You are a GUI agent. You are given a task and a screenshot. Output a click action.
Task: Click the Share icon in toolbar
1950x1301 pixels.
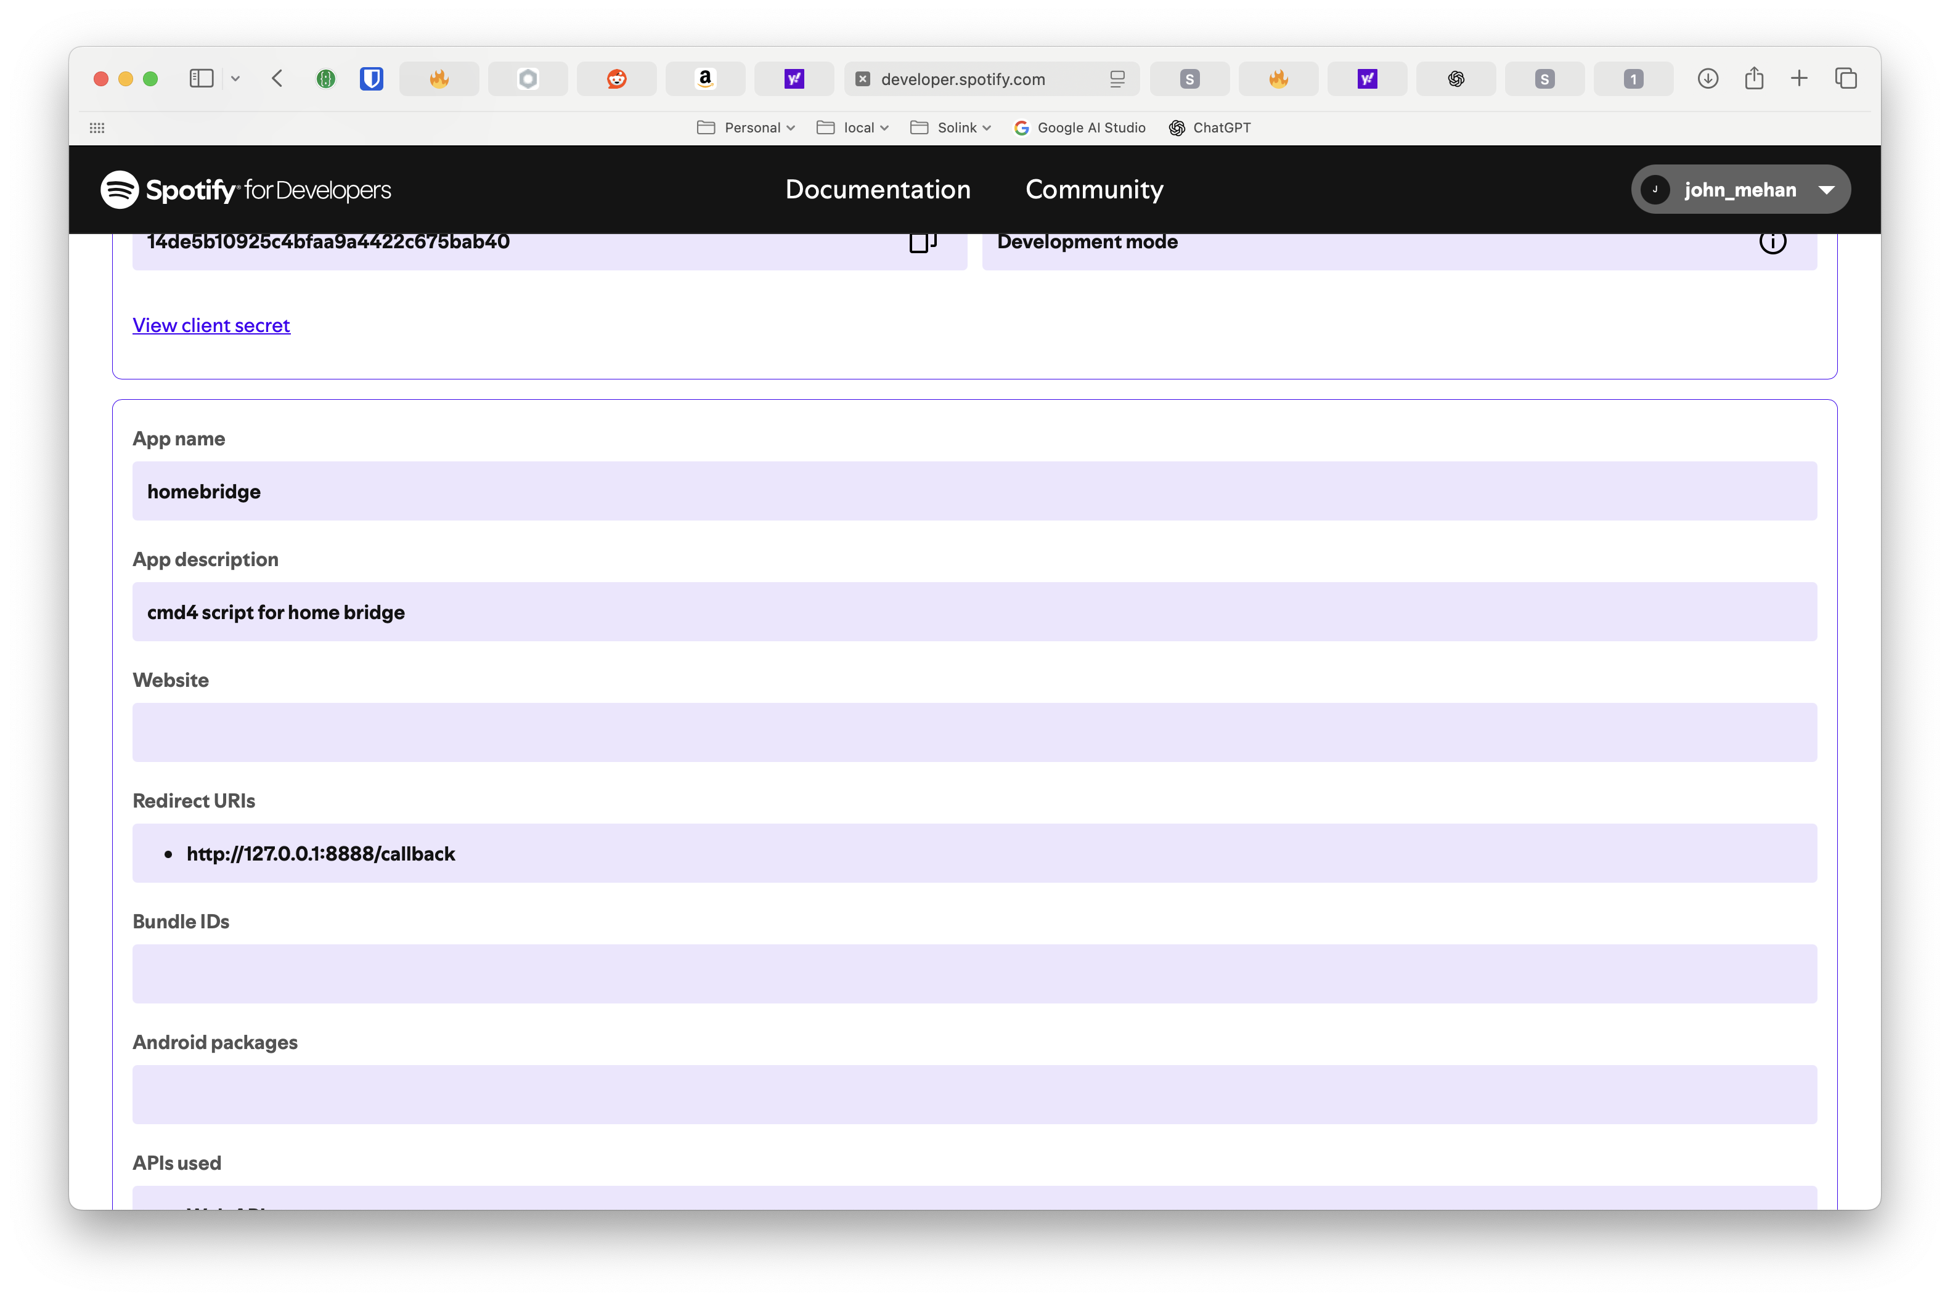click(1753, 79)
